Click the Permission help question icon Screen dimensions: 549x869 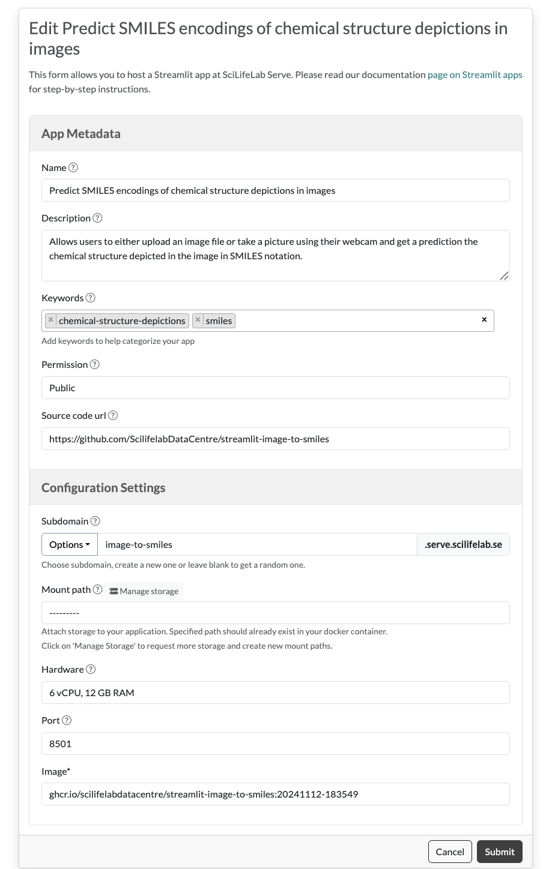click(94, 364)
